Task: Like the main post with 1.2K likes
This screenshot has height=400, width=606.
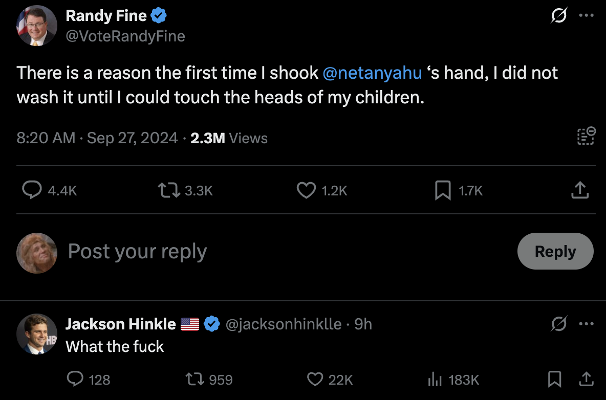Action: tap(306, 191)
